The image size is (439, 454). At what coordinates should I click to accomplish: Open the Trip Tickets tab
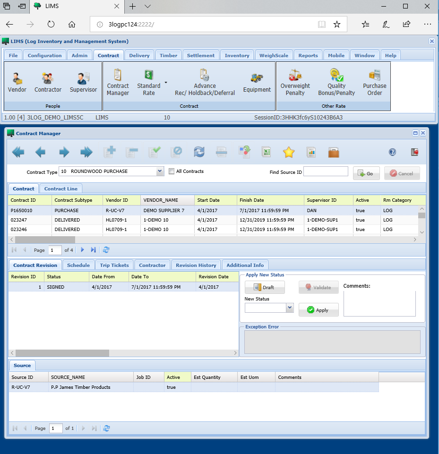point(114,265)
